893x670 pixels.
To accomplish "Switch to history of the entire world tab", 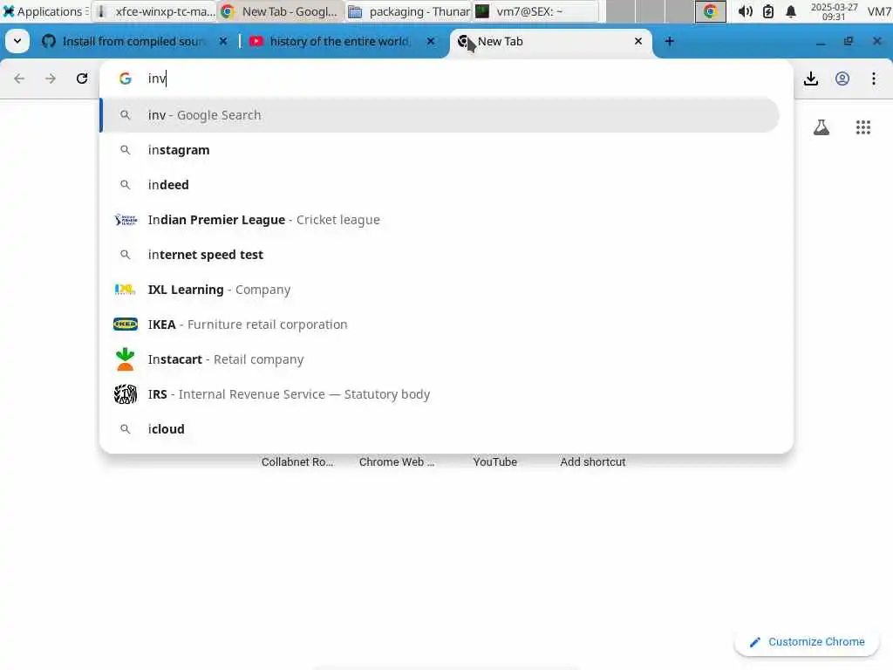I will [339, 42].
